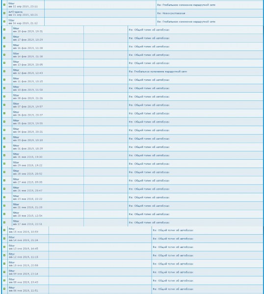Screen dimensions: 264x294
Task: Click green post icon for 13 фев 2019 row
Action: click(x=4, y=63)
